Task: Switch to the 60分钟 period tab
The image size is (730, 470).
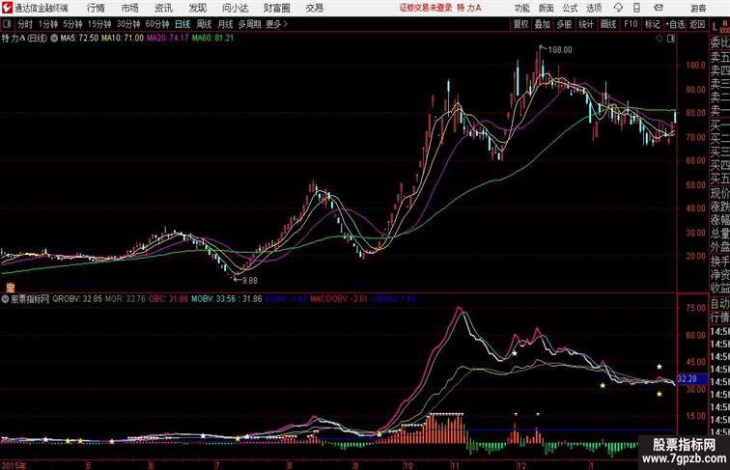Action: (157, 24)
